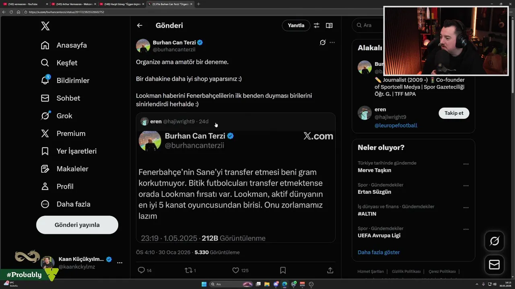The height and width of the screenshot is (289, 515).
Task: Click the post timestamp ÖS 4:10 · 30 Oca 2026
Action: [x=164, y=252]
